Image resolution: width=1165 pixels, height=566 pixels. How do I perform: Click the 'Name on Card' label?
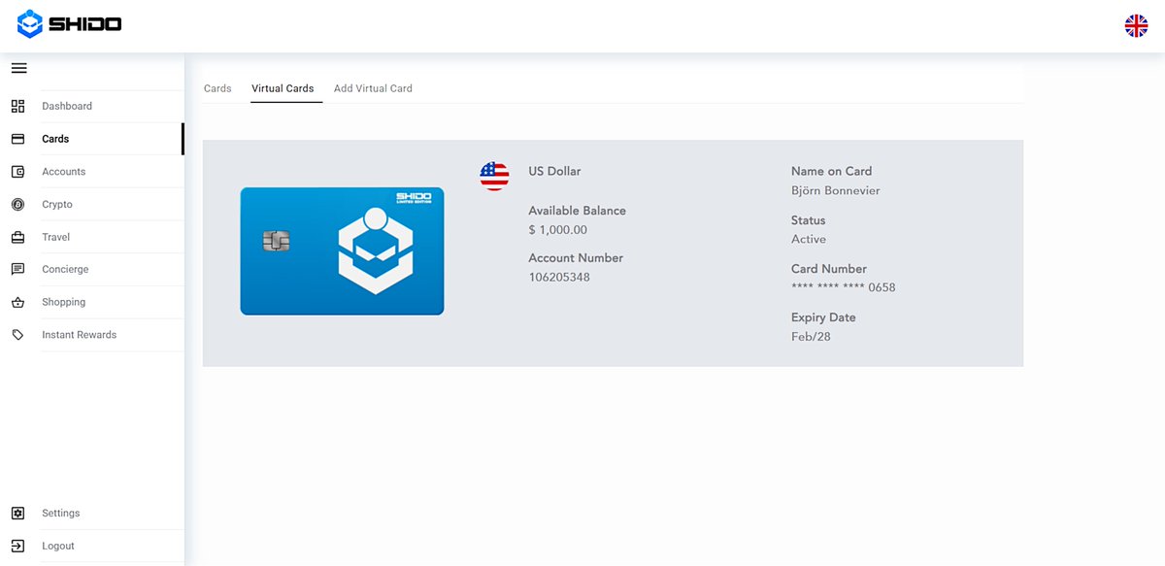[832, 171]
